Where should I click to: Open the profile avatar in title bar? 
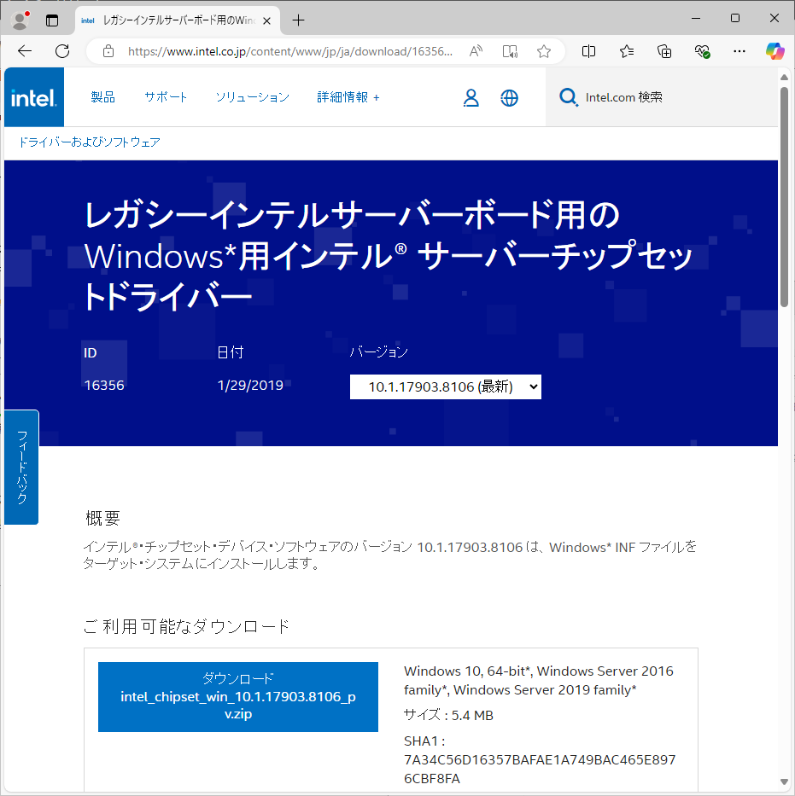(x=20, y=20)
